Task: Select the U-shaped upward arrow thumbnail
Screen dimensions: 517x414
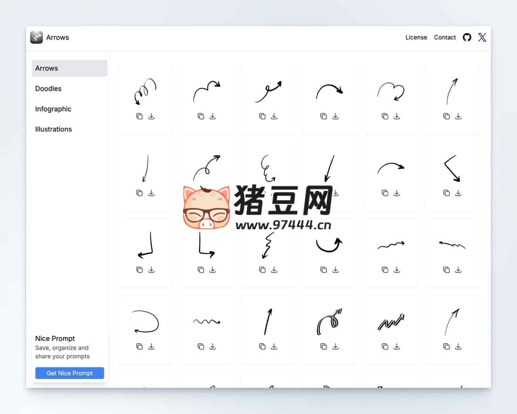Action: click(x=329, y=245)
